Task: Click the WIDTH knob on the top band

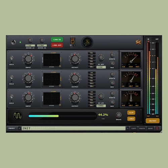Action: (x=112, y=55)
